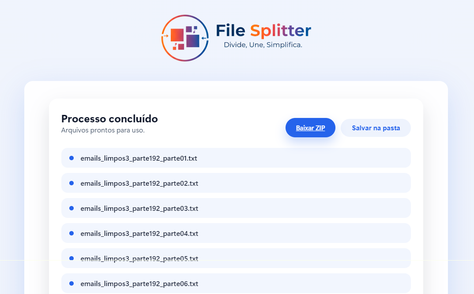This screenshot has width=474, height=294.
Task: Open emails_limpos3_parte192_parte06.txt
Action: (139, 283)
